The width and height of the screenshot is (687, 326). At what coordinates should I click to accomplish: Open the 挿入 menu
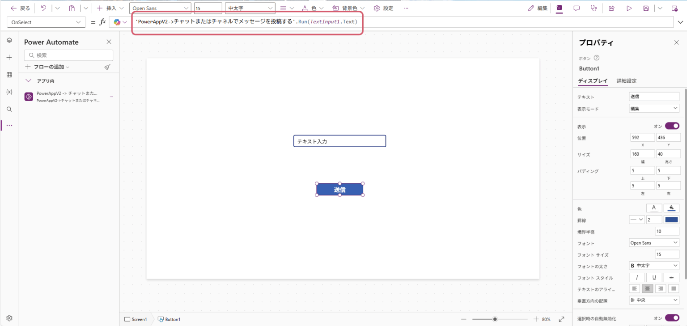[110, 8]
